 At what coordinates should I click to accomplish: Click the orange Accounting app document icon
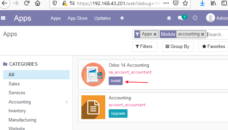point(93,107)
